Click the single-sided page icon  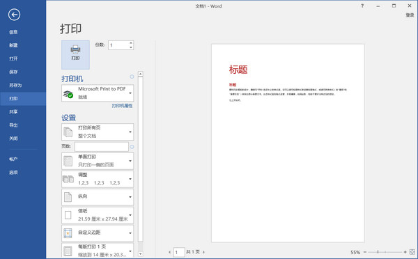click(x=68, y=162)
